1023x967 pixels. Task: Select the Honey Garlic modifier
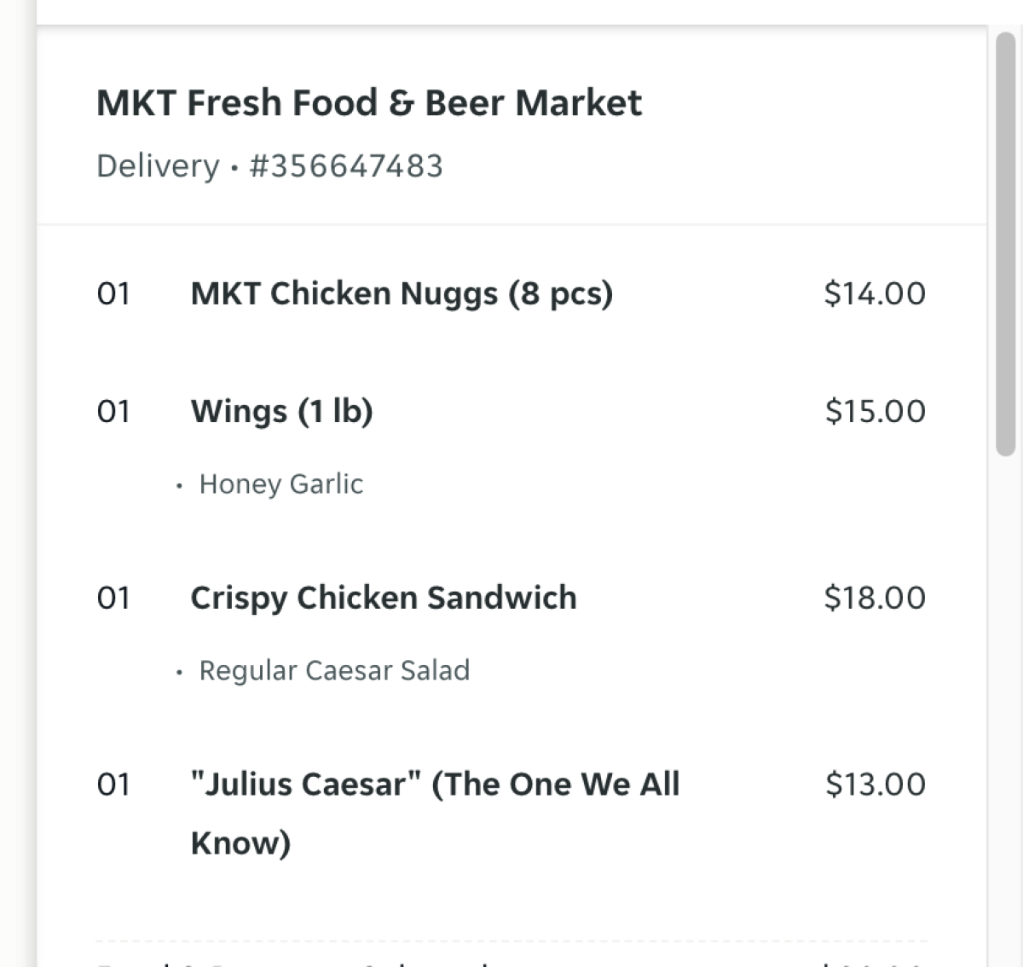pyautogui.click(x=280, y=484)
